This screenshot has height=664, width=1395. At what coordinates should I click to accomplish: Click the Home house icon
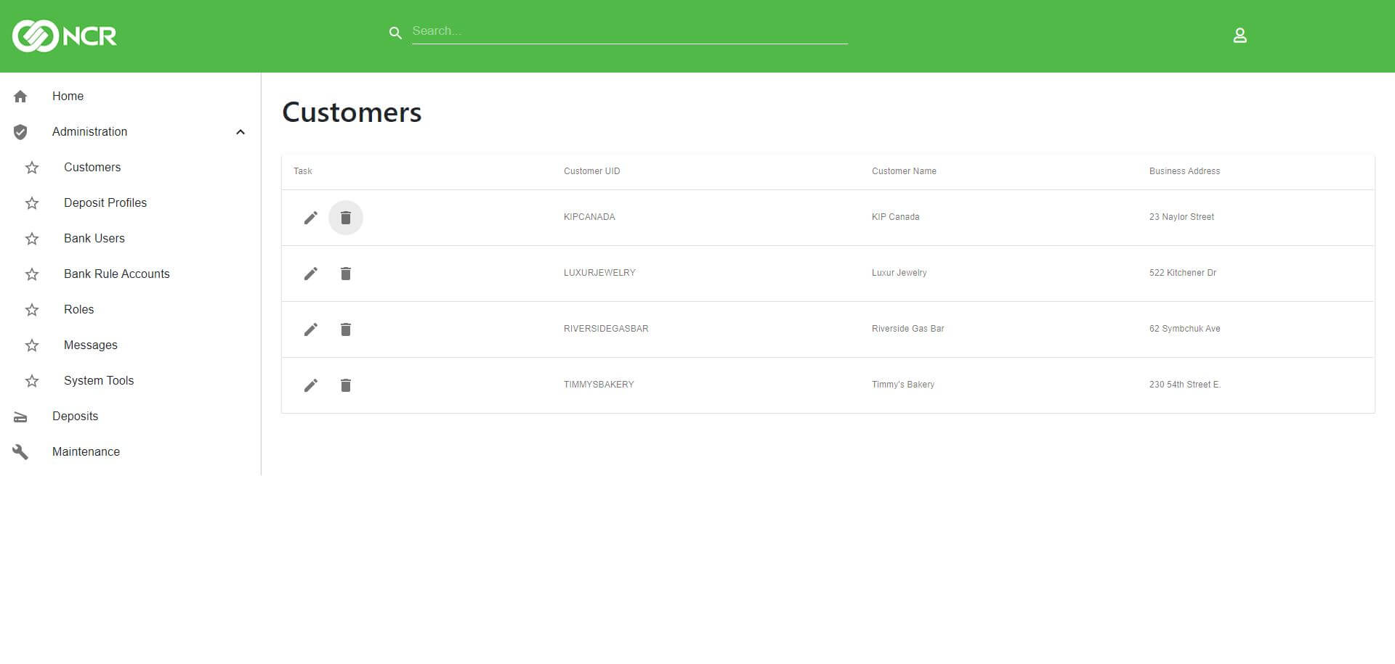click(20, 97)
